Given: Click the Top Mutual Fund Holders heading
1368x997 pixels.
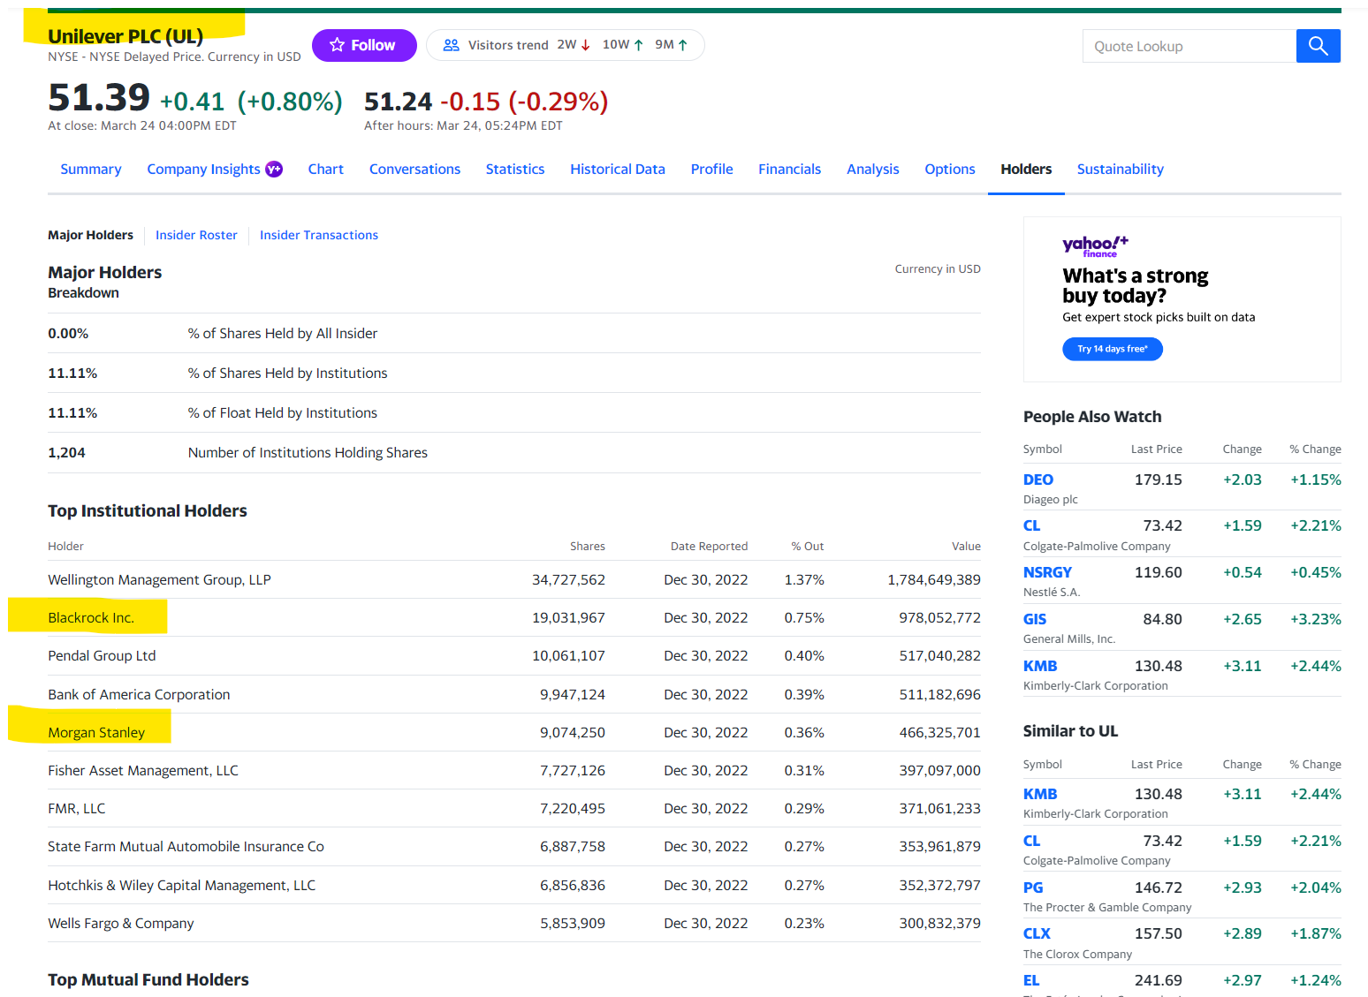Looking at the screenshot, I should [x=148, y=979].
